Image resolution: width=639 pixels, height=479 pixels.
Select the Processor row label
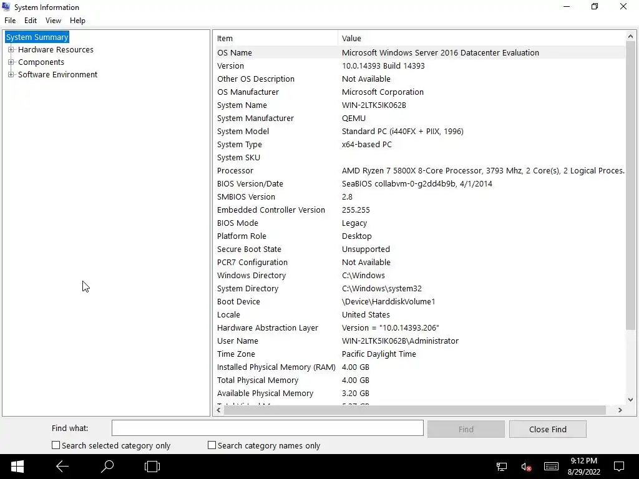(235, 171)
